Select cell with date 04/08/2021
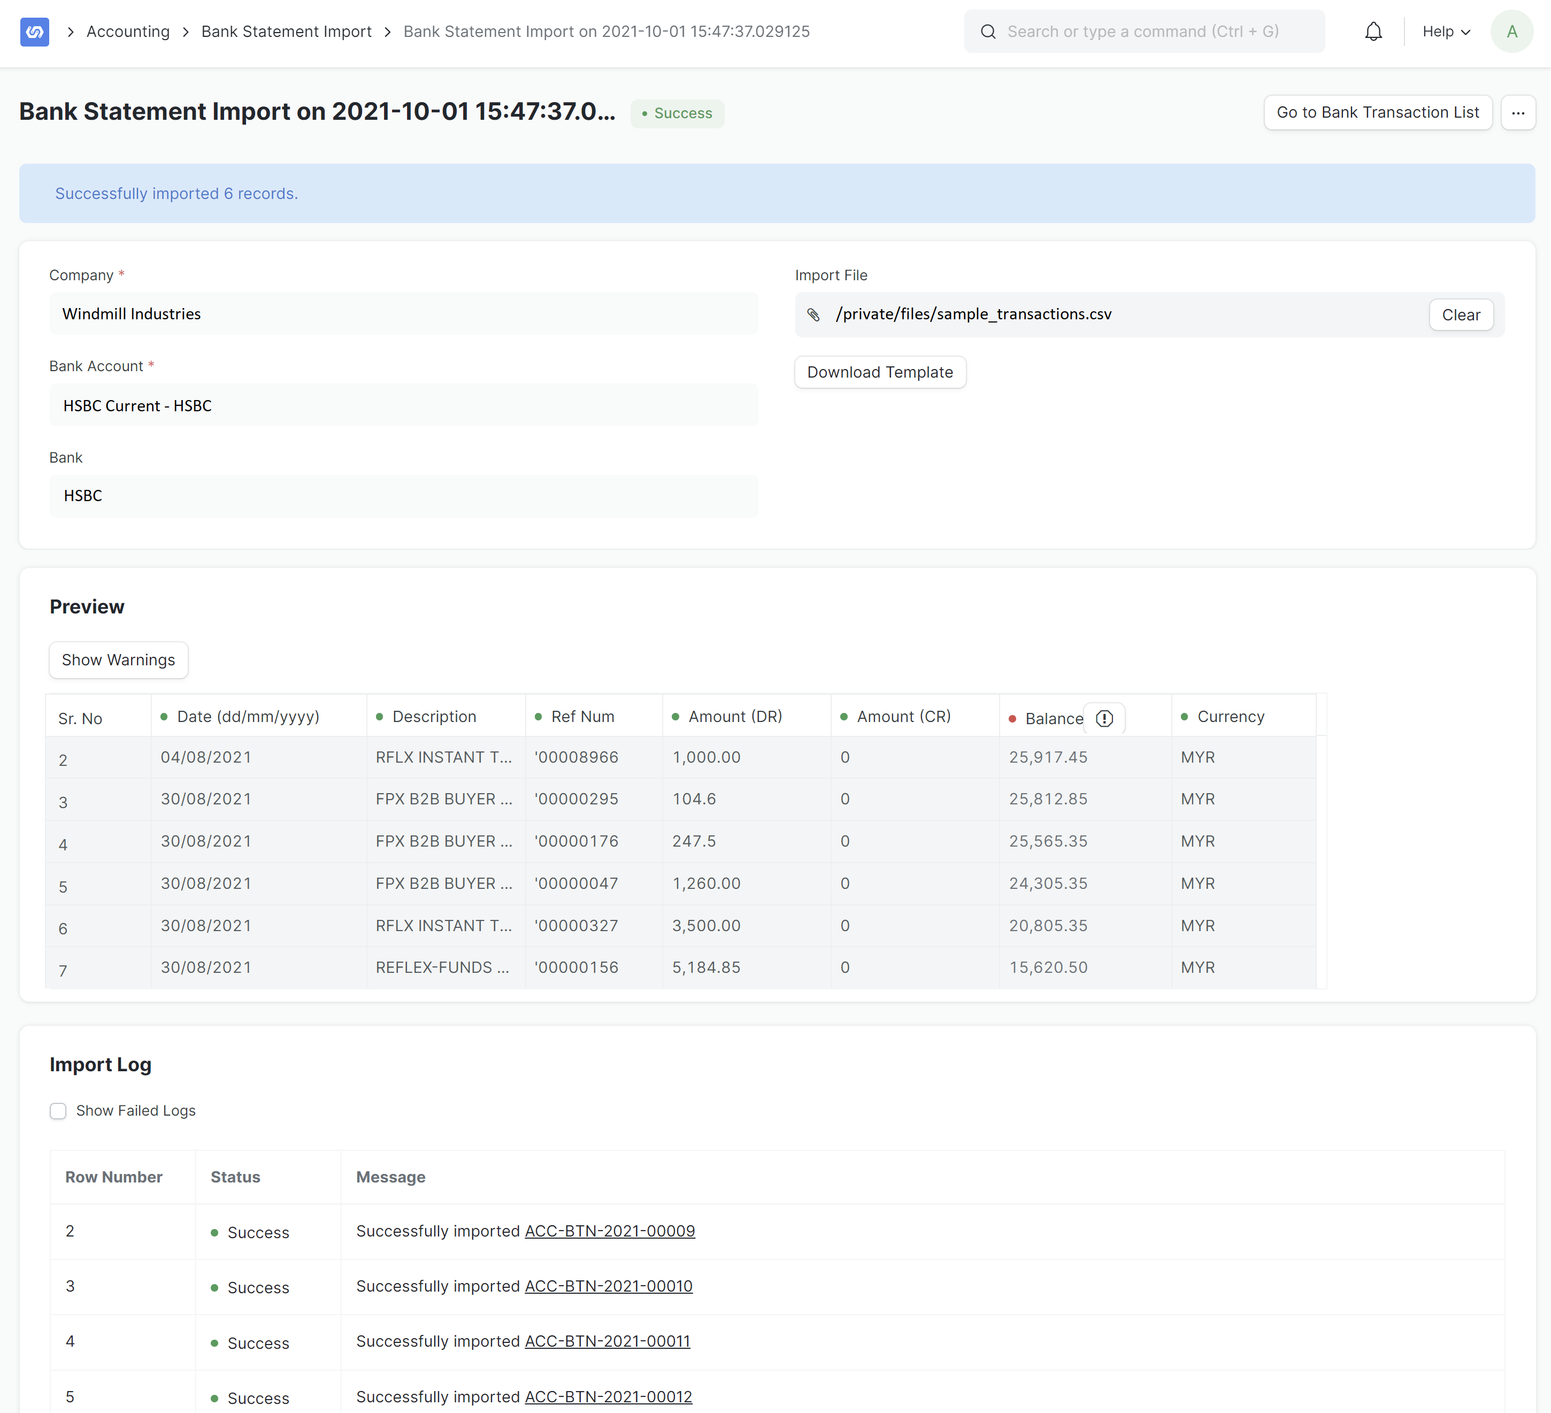The width and height of the screenshot is (1551, 1413). coord(258,758)
